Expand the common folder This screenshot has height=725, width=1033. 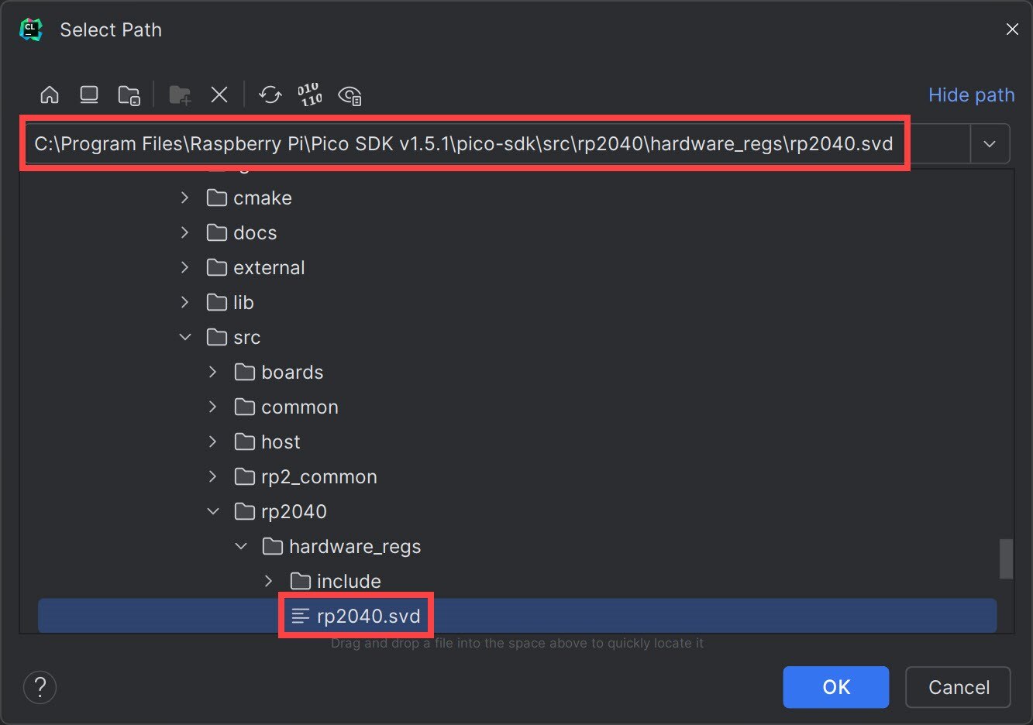pyautogui.click(x=212, y=407)
